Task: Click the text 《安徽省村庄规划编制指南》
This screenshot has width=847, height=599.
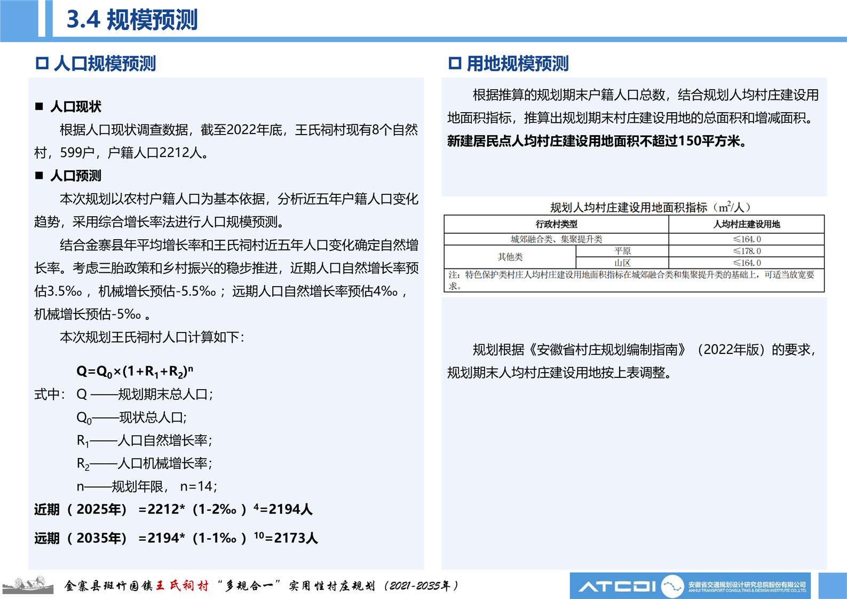Action: 607,350
